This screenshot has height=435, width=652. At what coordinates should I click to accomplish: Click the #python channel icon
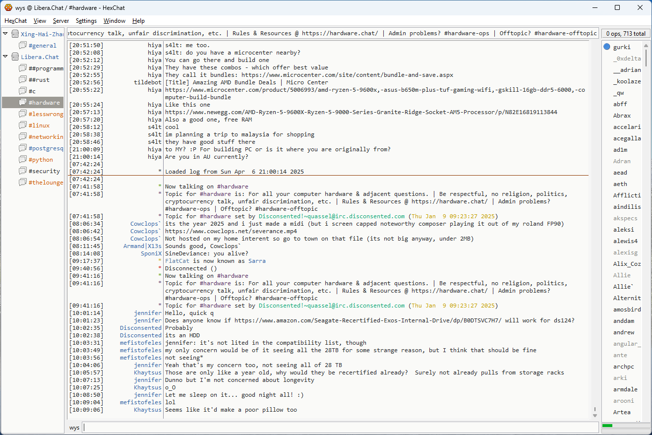click(22, 160)
